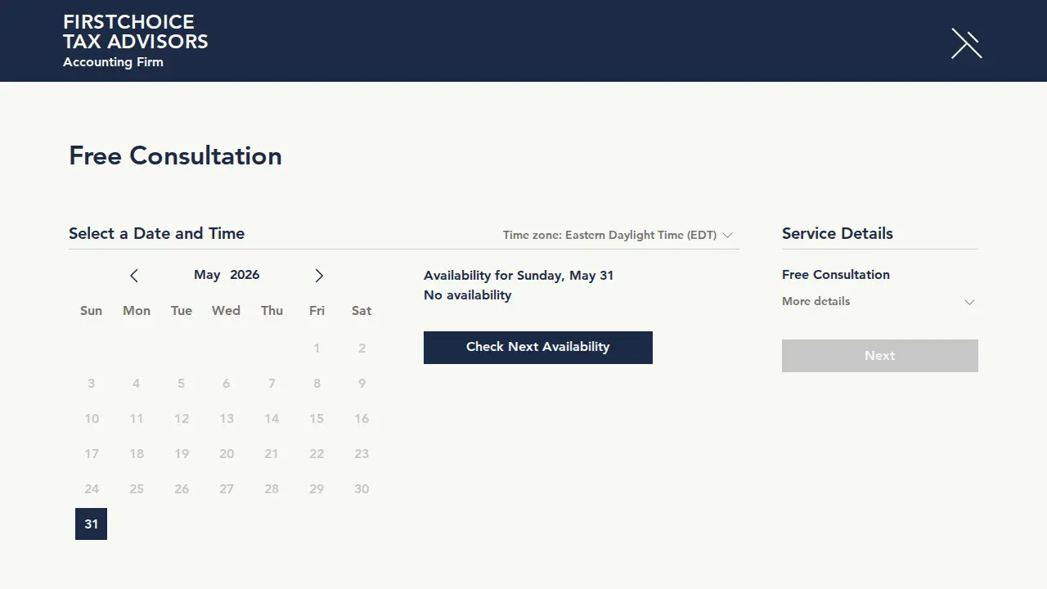Go to the previous month arrow

click(134, 276)
